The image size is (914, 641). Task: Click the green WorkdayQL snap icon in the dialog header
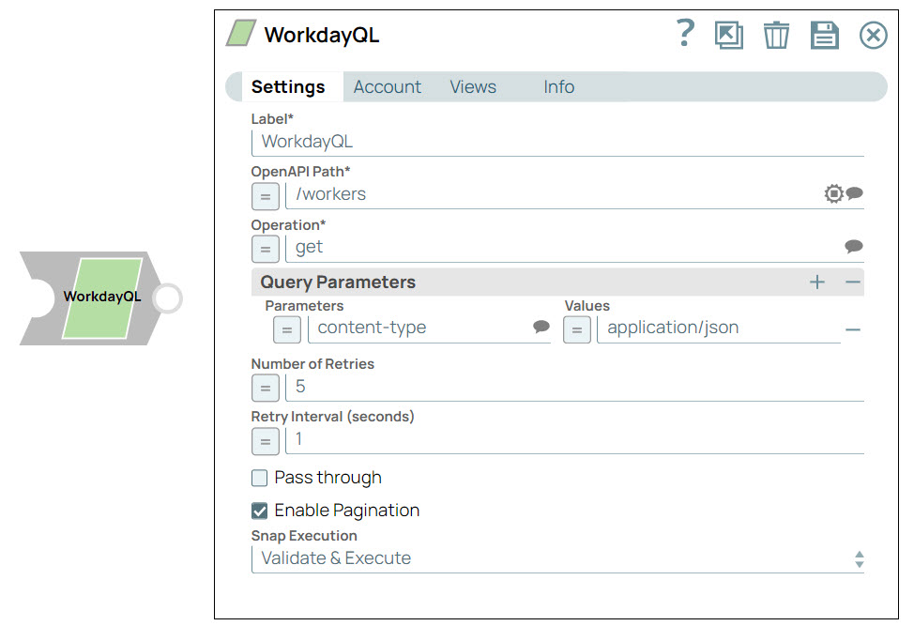[x=241, y=33]
